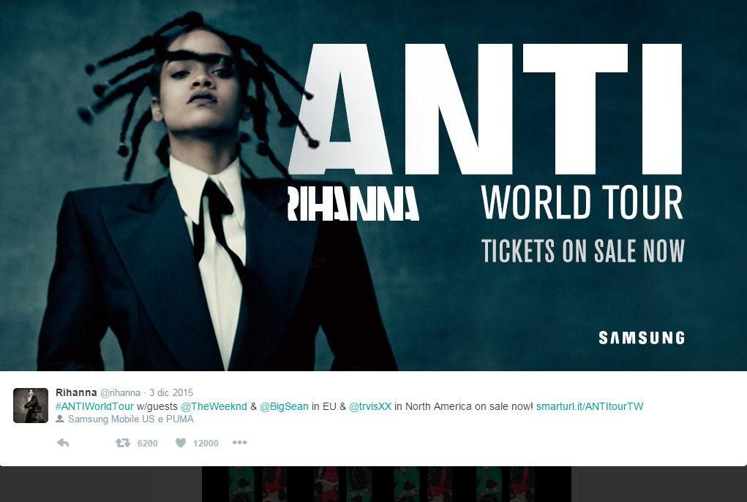Click the 12000 likes count

tap(206, 443)
